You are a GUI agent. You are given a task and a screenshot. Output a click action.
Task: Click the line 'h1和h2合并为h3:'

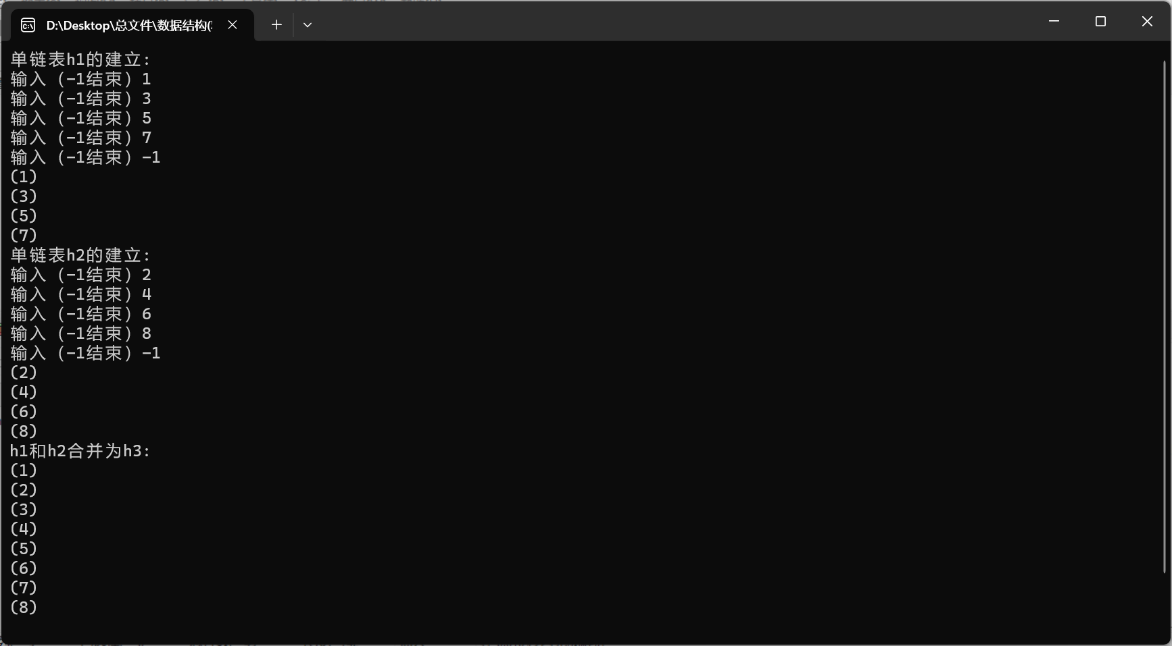pos(80,451)
